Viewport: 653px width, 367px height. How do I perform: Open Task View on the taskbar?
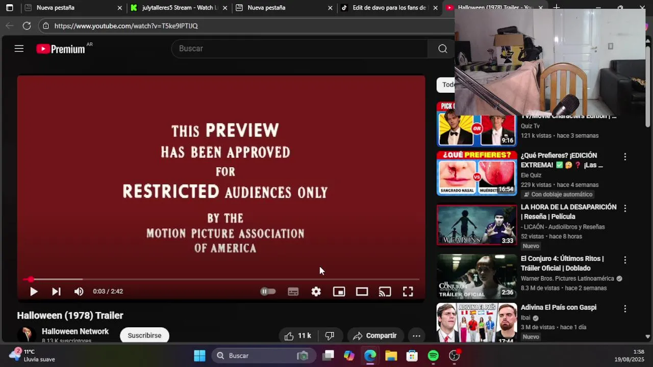[328, 356]
